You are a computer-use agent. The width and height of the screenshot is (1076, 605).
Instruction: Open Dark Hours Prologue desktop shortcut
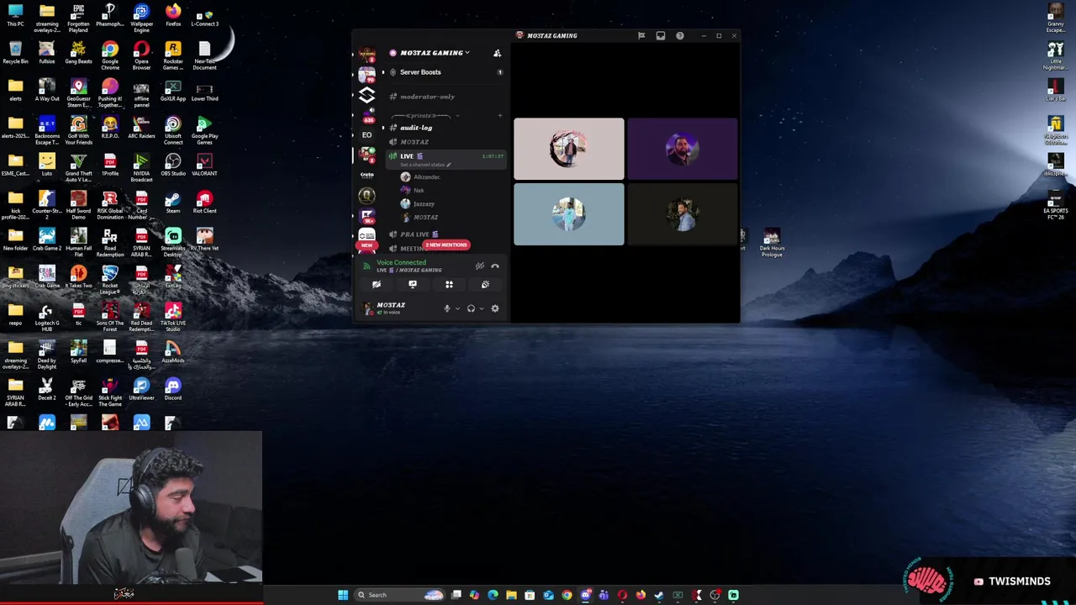click(772, 242)
